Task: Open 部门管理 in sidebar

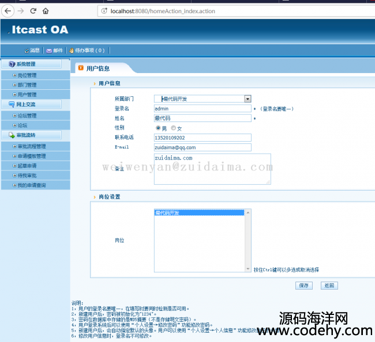Action: (x=27, y=85)
